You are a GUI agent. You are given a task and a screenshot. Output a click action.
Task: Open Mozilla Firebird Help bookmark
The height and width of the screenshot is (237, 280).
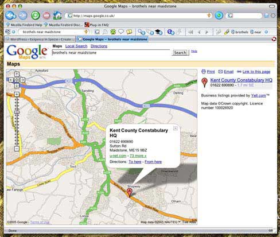coord(24,25)
